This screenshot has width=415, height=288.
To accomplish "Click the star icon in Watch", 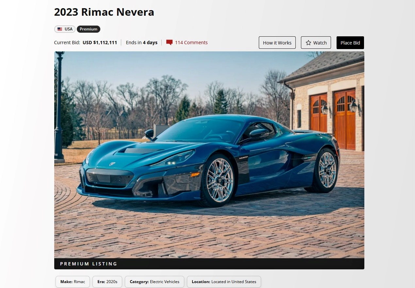I will 308,43.
